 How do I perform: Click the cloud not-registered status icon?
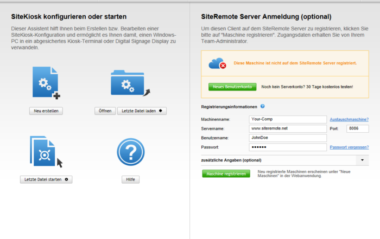(217, 64)
